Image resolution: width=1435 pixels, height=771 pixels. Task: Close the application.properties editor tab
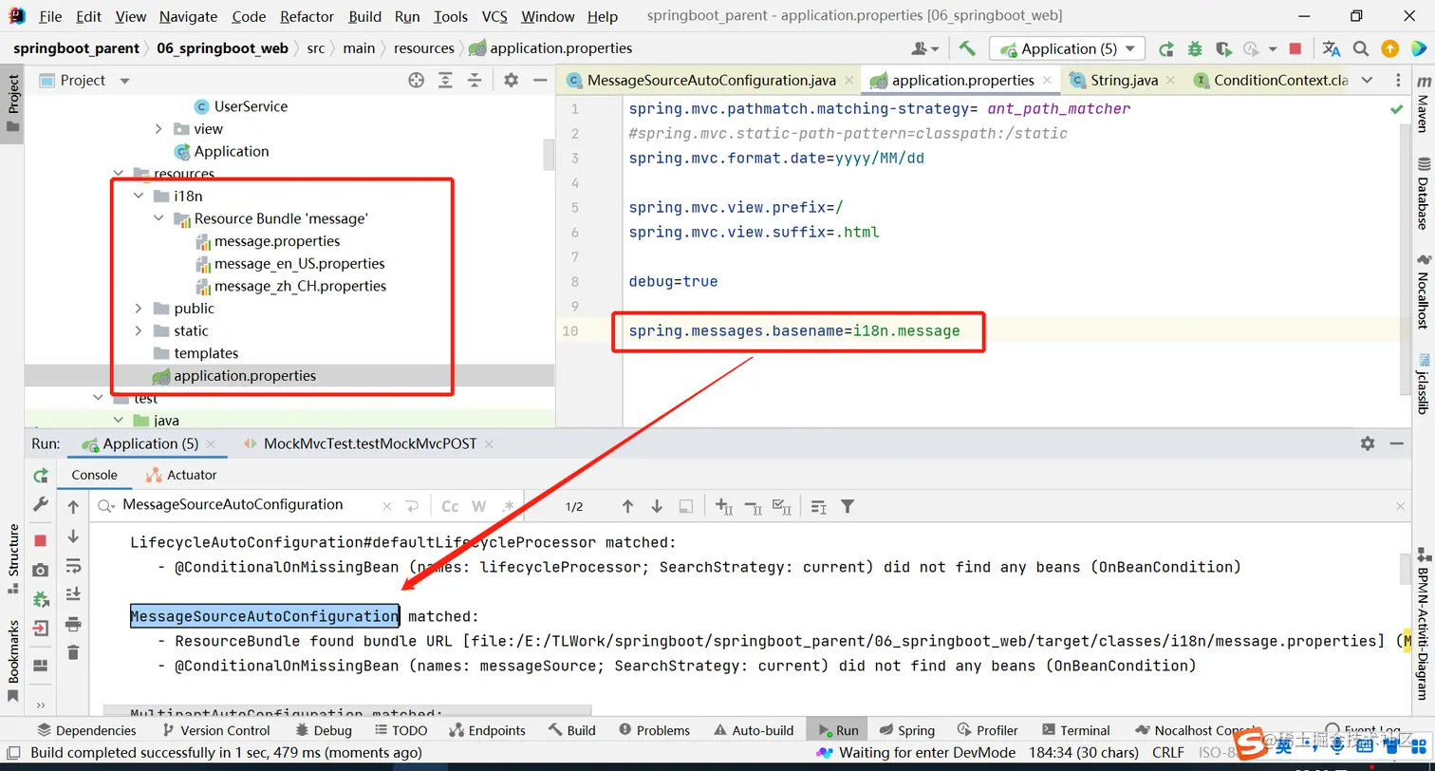coord(1048,81)
